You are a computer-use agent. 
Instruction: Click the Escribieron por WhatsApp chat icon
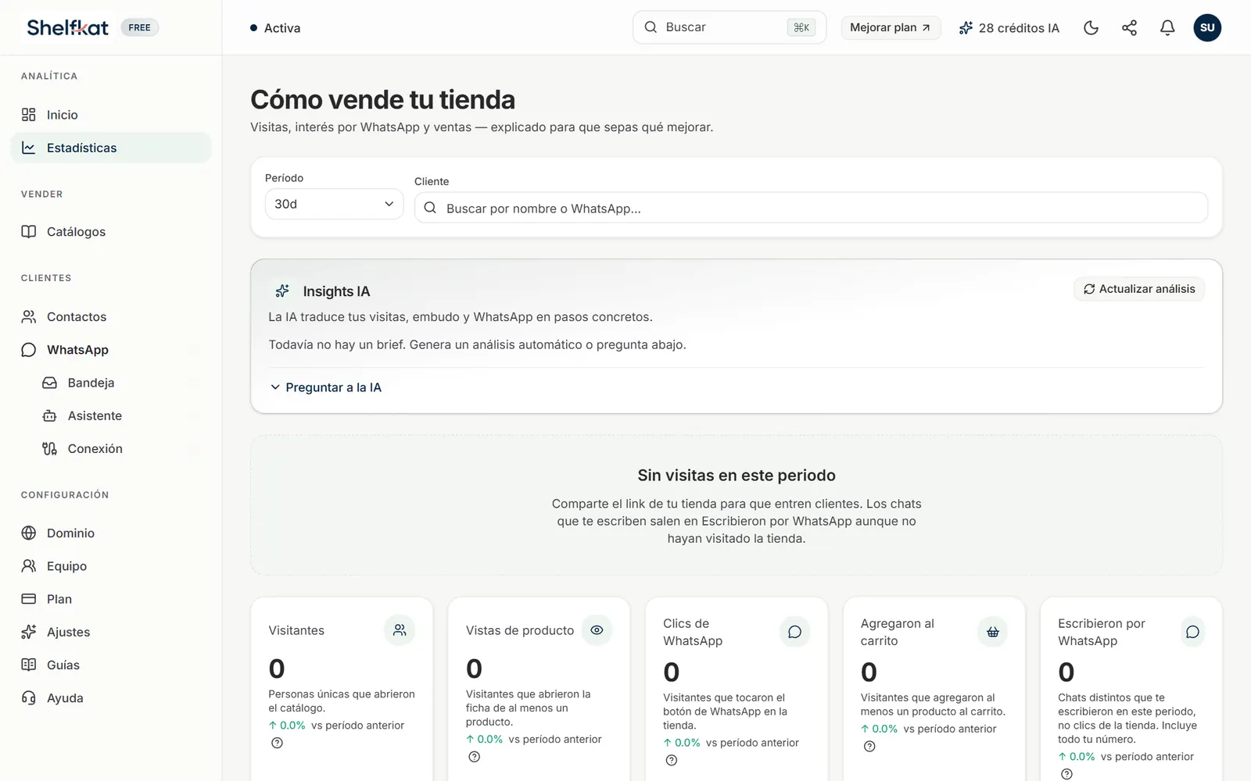1192,632
